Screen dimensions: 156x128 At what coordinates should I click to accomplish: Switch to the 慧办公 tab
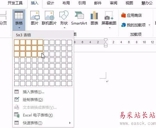click(x=147, y=3)
